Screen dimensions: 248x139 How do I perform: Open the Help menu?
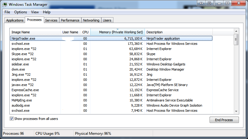[47, 12]
